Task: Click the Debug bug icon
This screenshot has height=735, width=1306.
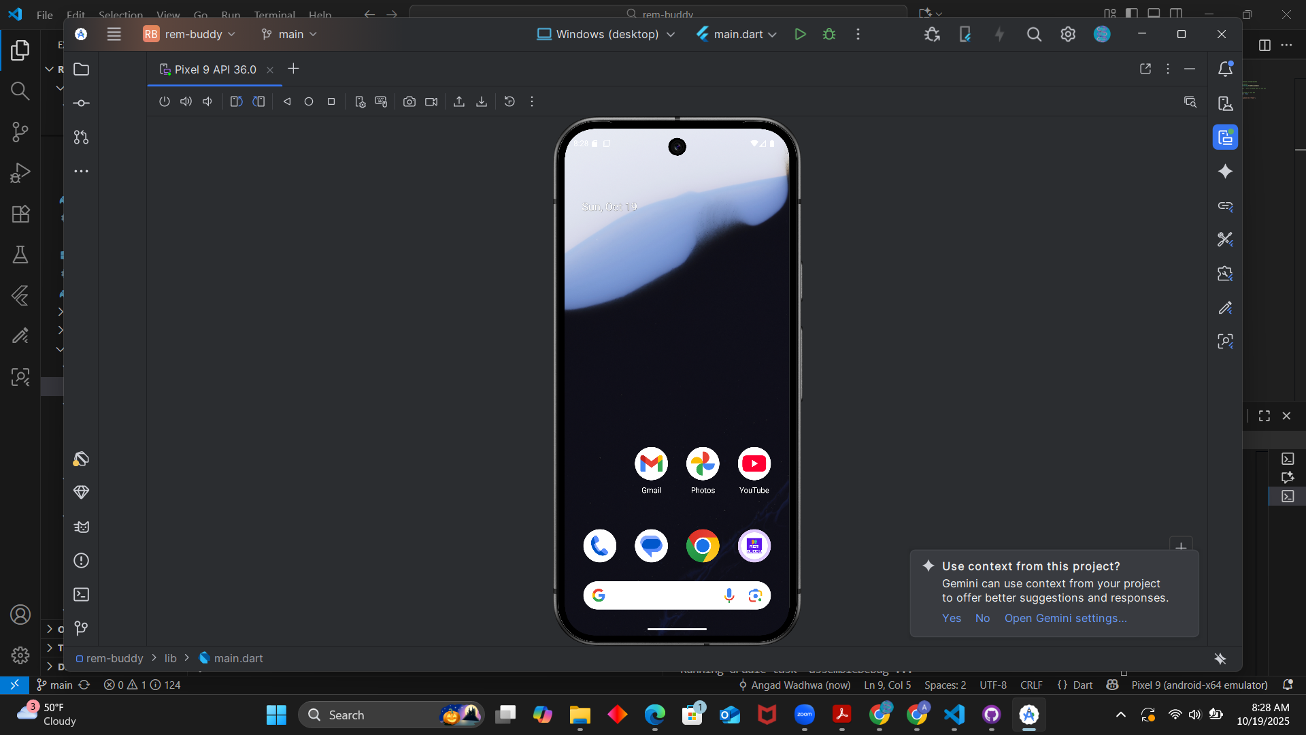Action: point(828,34)
